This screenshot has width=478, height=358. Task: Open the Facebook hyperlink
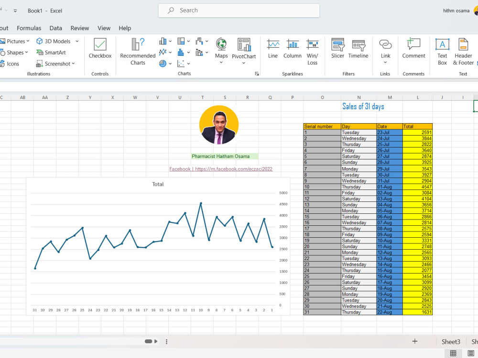pos(221,169)
